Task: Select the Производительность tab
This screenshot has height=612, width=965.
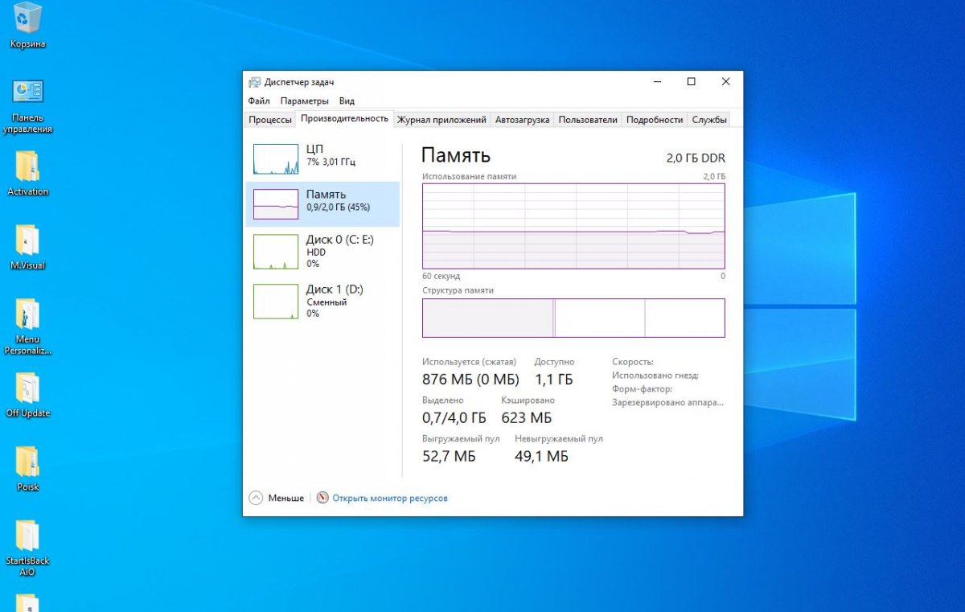Action: click(344, 119)
